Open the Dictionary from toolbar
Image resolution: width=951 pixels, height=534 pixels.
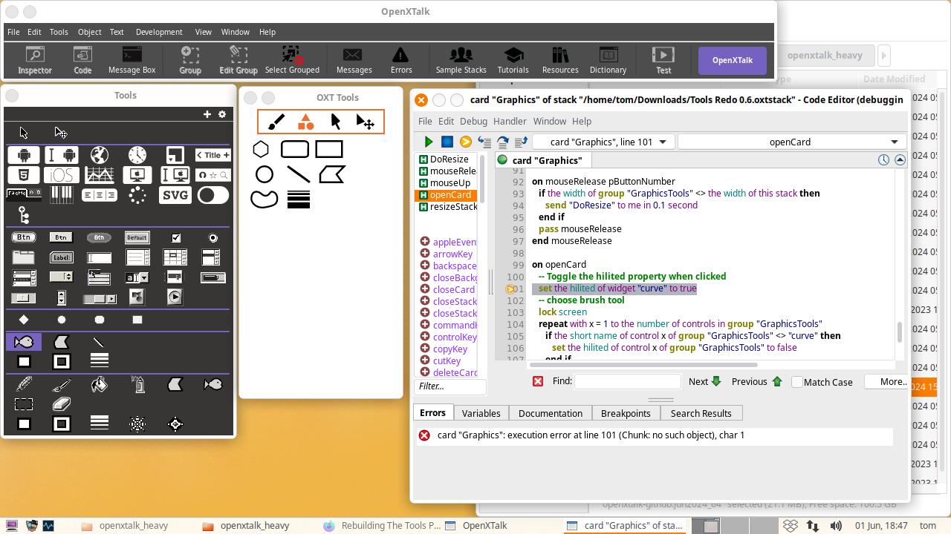click(608, 60)
